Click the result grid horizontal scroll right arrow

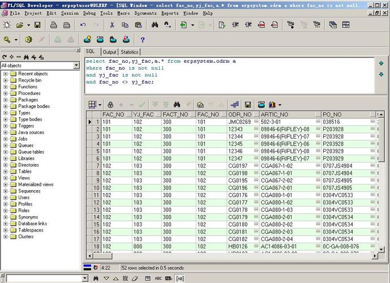pos(375,256)
